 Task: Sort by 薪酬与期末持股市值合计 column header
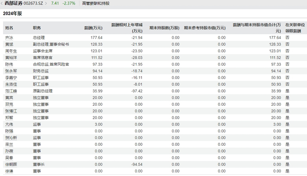[257, 28]
